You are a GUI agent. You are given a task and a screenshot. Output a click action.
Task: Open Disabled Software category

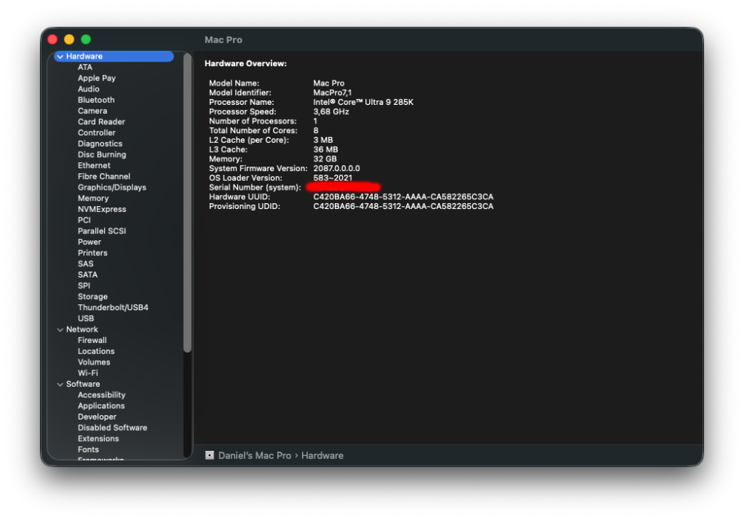click(112, 428)
